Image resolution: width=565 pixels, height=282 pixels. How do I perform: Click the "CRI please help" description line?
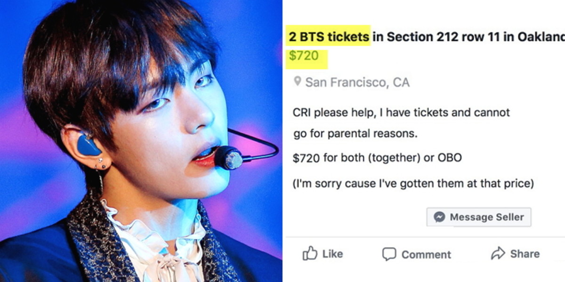coord(401,113)
